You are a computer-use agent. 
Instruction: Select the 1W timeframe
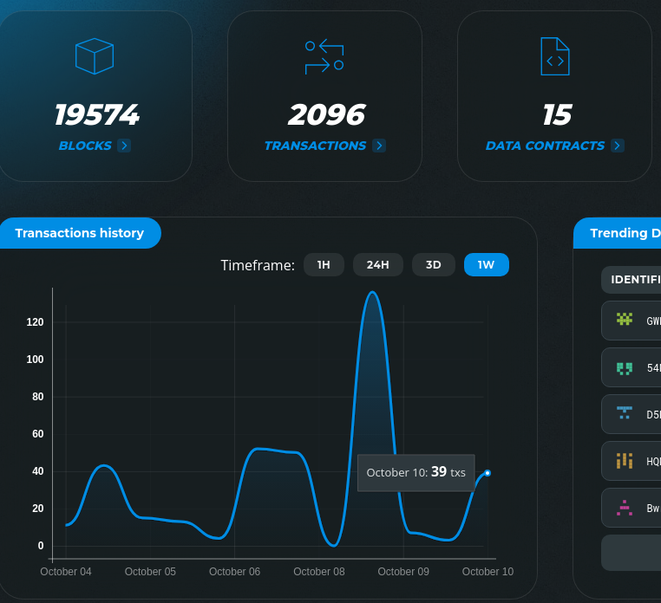tap(487, 265)
